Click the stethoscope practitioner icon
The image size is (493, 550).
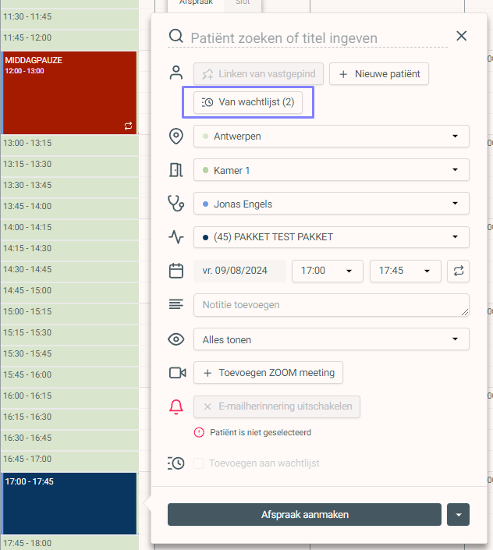tap(176, 204)
